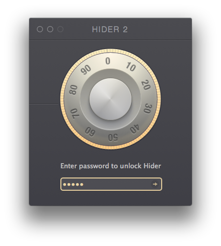Click the number 70 on the safe dial
The height and width of the screenshot is (246, 221).
(x=75, y=114)
